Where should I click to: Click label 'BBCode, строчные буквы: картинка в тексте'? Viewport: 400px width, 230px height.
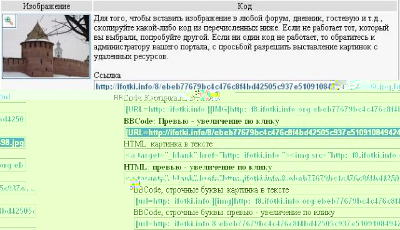211,190
